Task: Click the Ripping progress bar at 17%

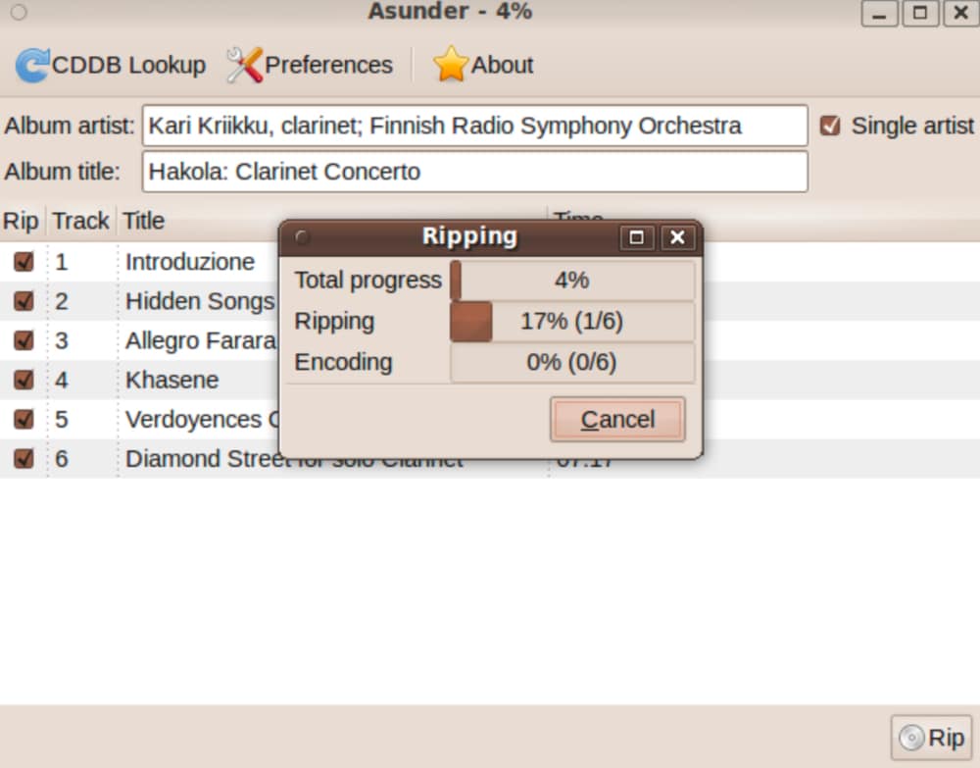Action: pos(572,322)
